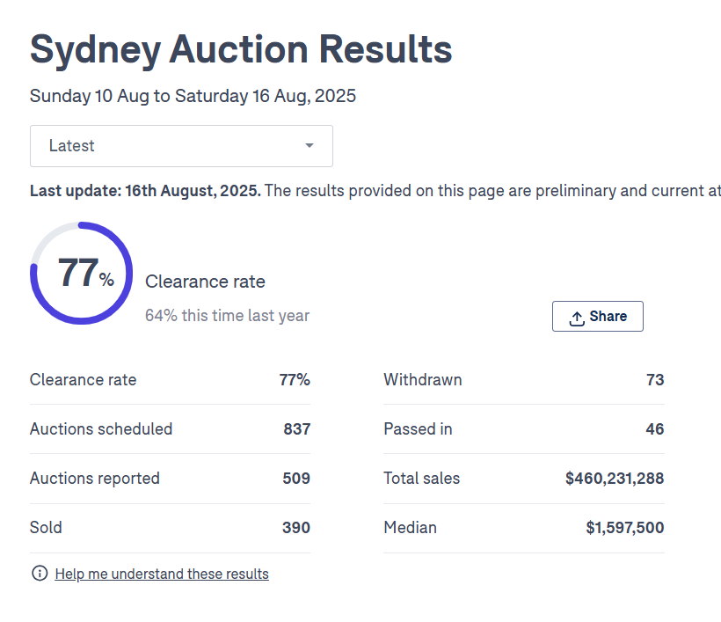Click the Share button
This screenshot has width=721, height=622.
point(598,317)
